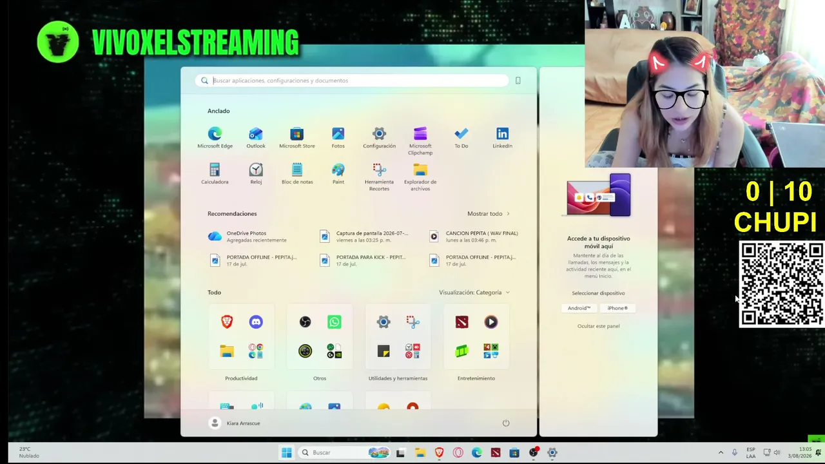Click Ocultar este panel link
Screen dimensions: 825x464
[598, 326]
